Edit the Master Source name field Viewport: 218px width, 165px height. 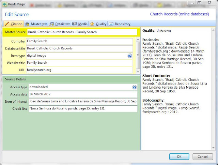click(x=82, y=32)
